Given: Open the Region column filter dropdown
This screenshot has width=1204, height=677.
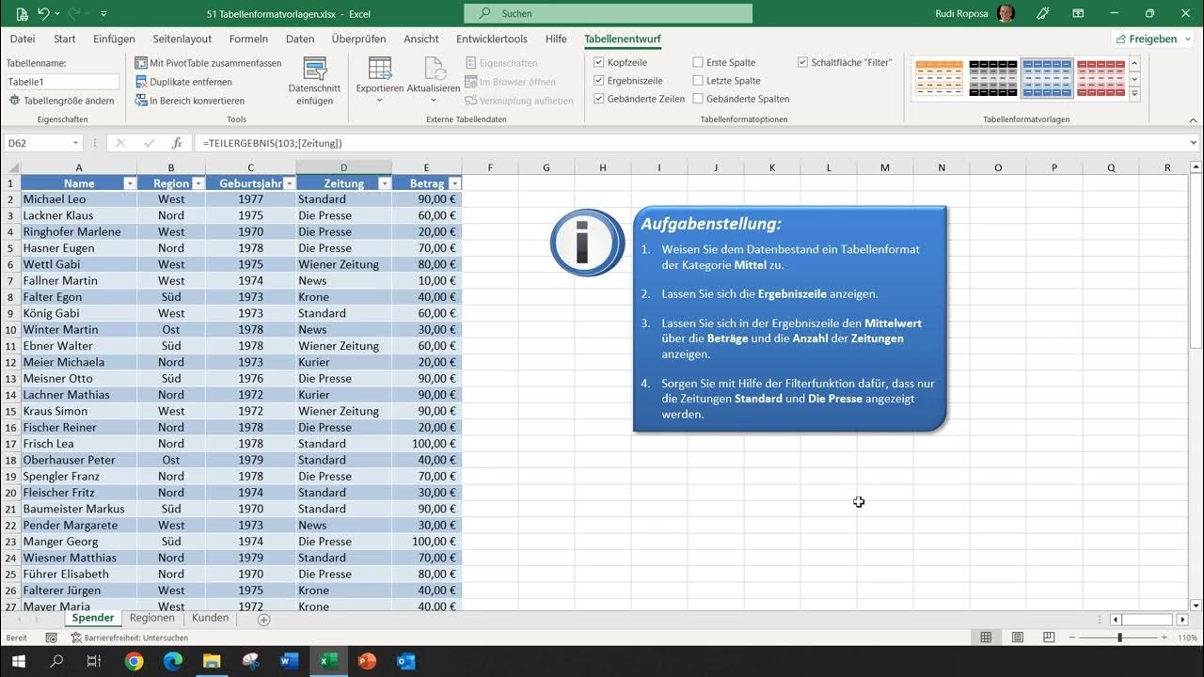Looking at the screenshot, I should coord(198,183).
